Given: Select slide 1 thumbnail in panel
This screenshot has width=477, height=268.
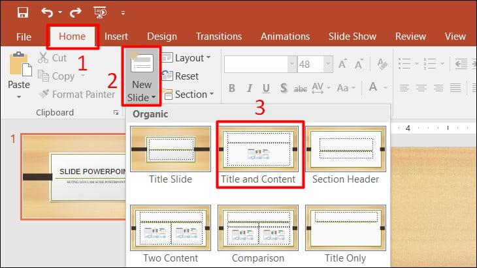Looking at the screenshot, I should pyautogui.click(x=73, y=177).
